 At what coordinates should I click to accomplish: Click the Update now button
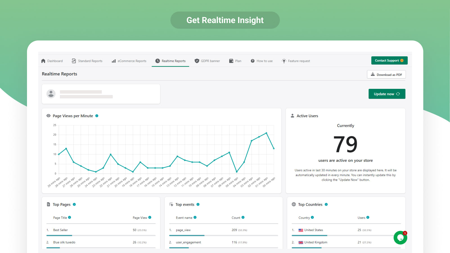(387, 94)
